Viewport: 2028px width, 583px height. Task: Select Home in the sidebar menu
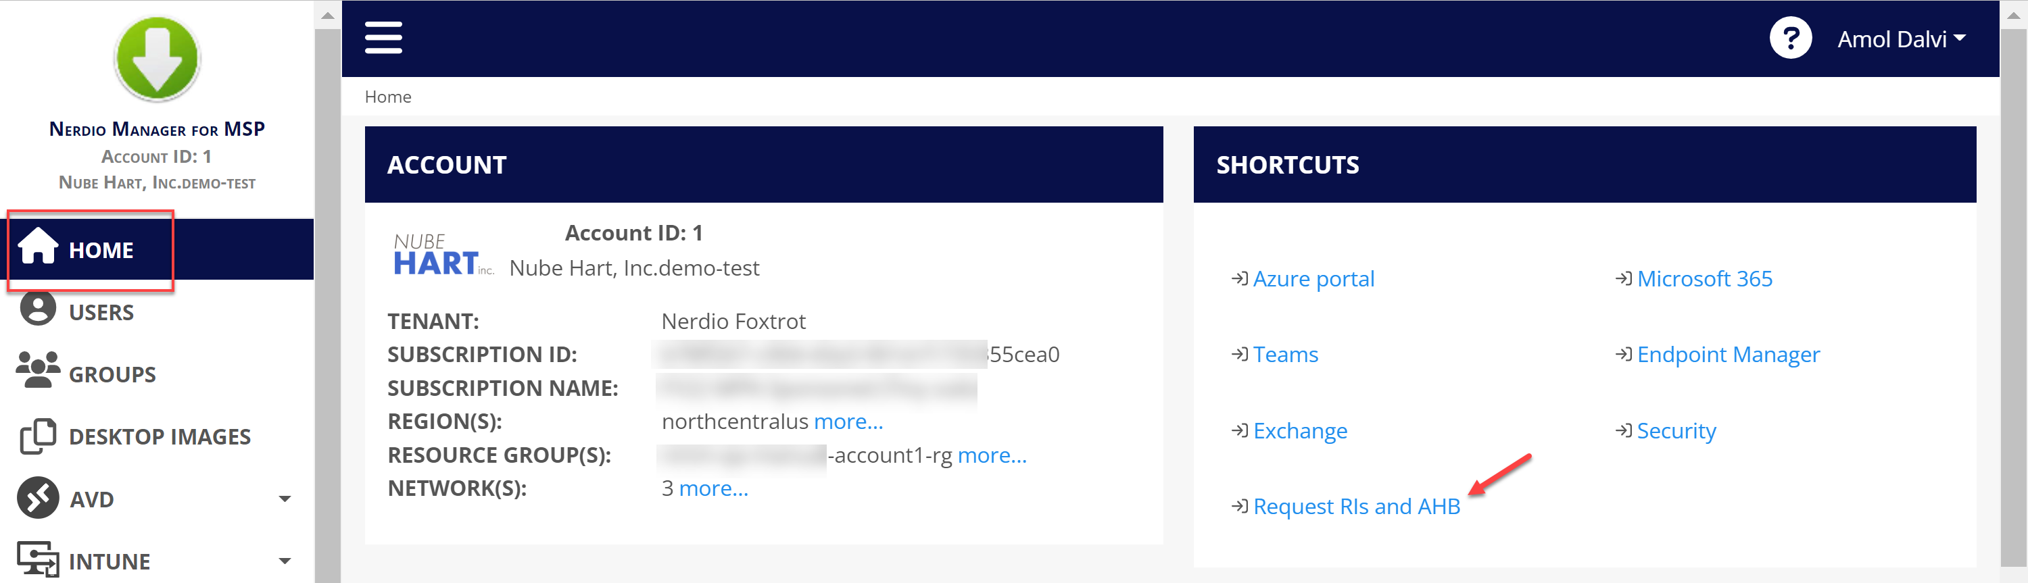[x=101, y=250]
